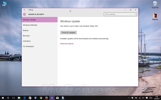
Task: Click the search magnifier in Find a setting
Action: [x=135, y=14]
